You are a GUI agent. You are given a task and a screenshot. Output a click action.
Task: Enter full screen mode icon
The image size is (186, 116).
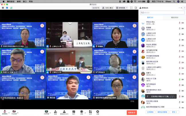tap(131, 8)
